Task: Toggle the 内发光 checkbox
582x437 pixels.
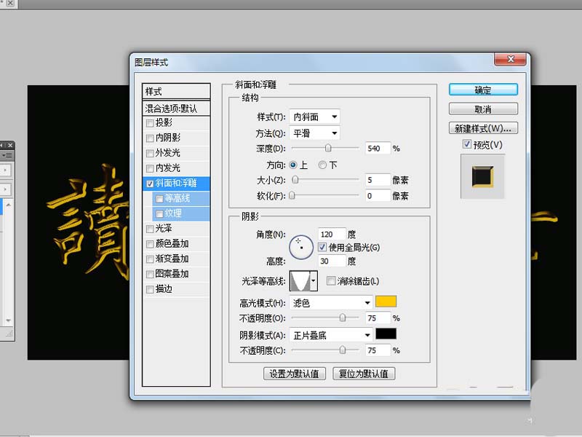Action: 150,168
